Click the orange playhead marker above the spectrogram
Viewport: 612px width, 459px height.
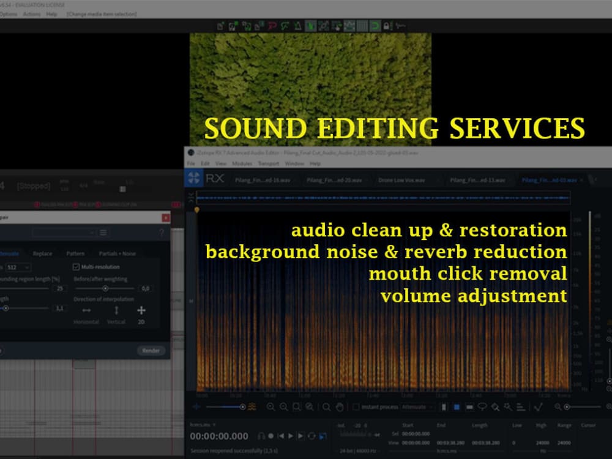[x=196, y=210]
